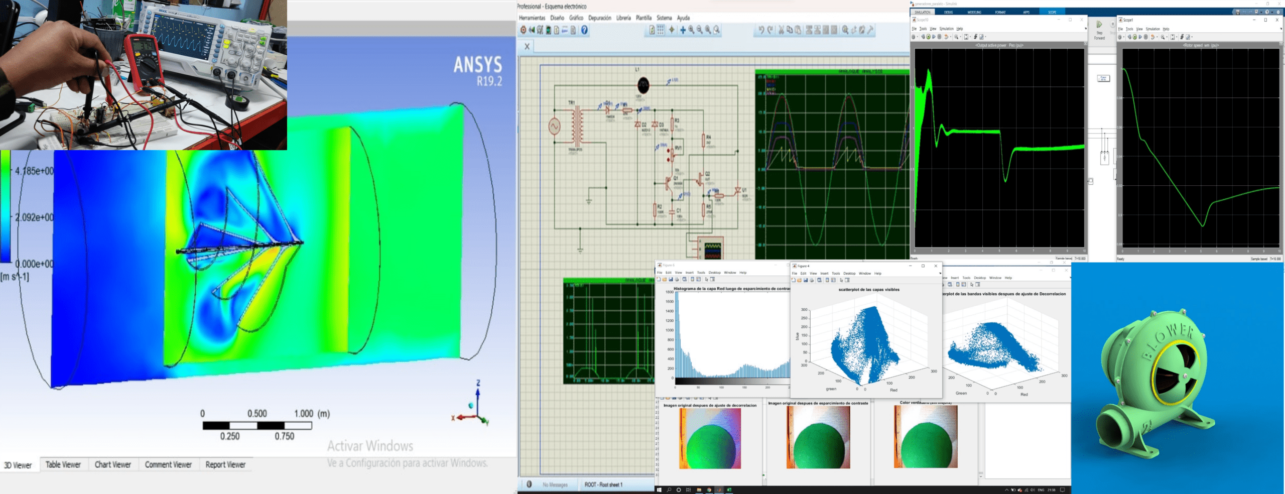Click the decorrelation-adjusted ball image thumbnail
1285x494 pixels.
click(x=710, y=438)
